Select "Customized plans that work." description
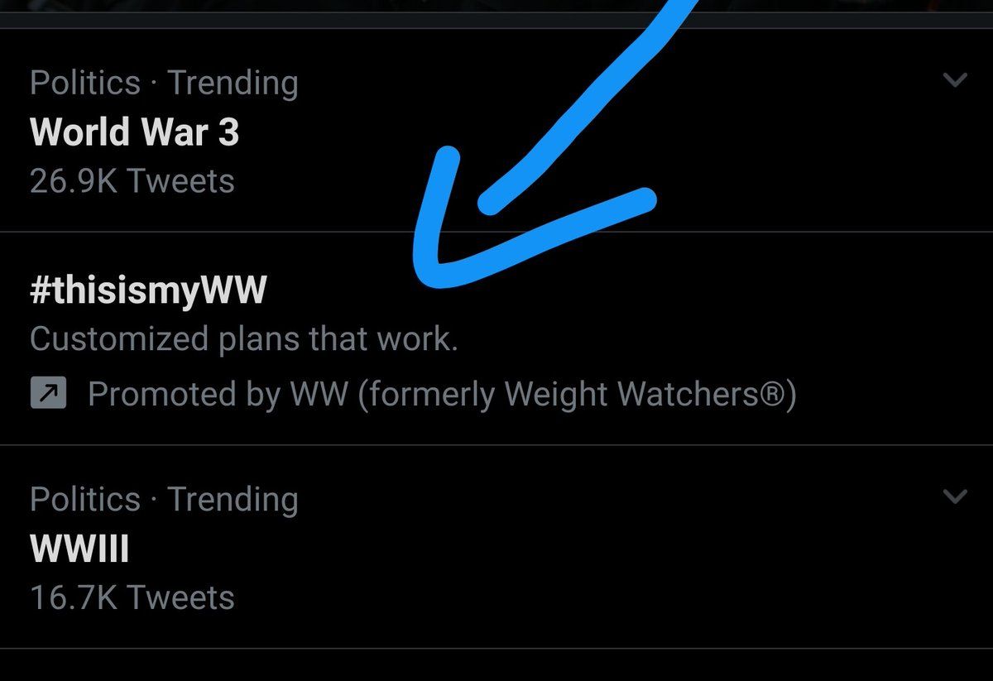The image size is (993, 681). [243, 339]
